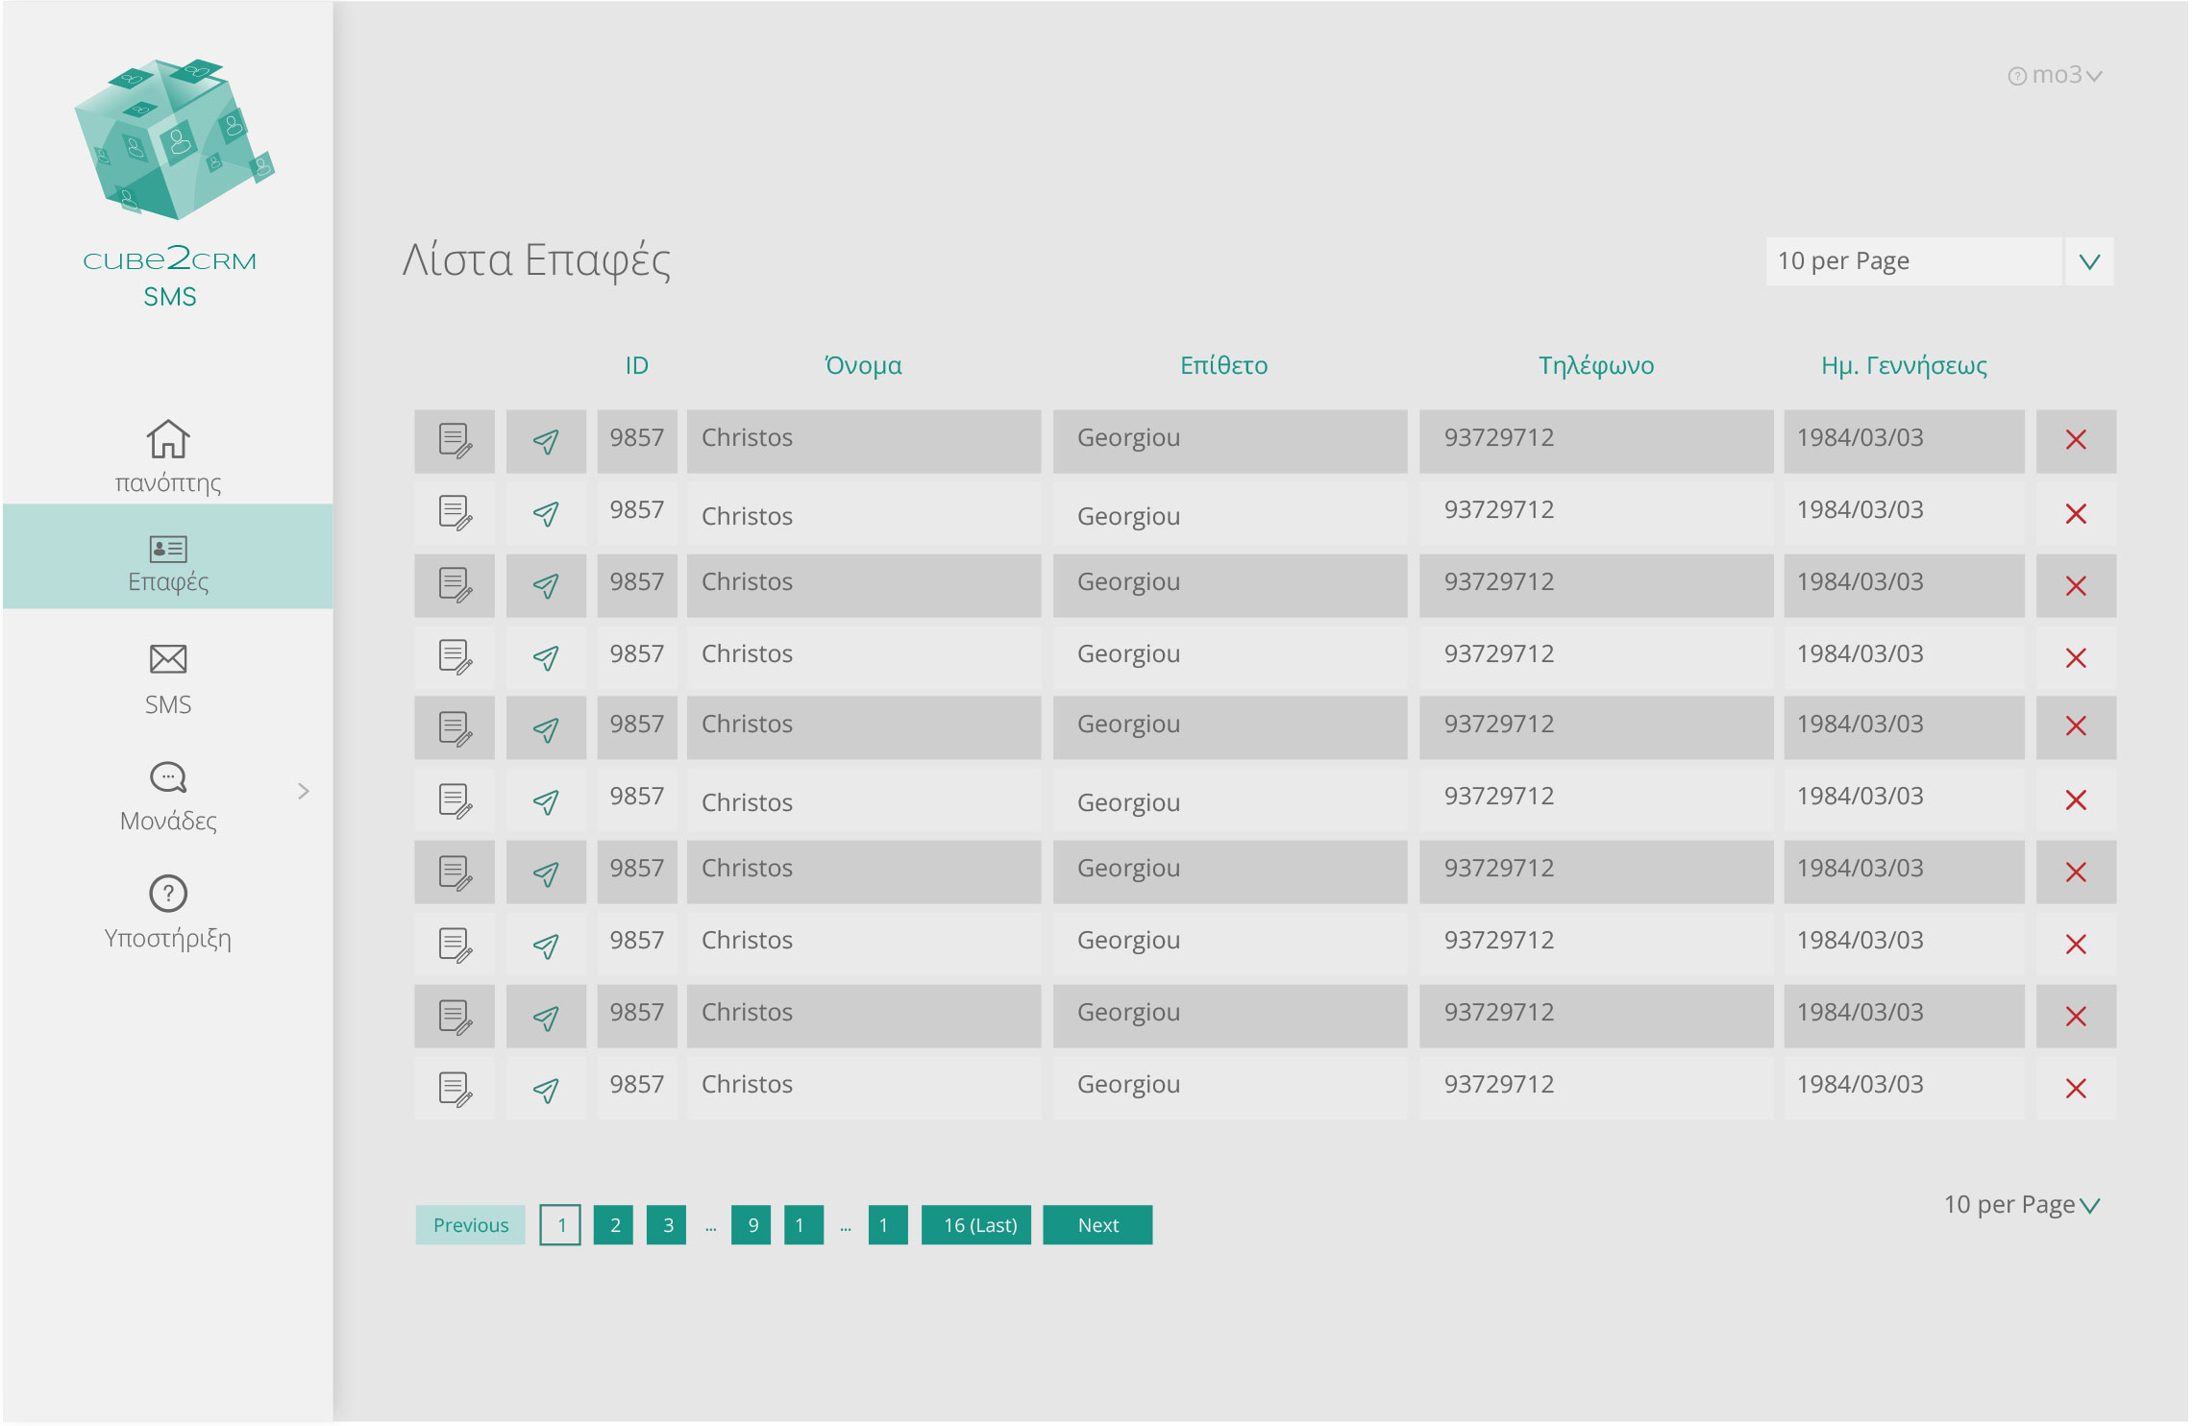The height and width of the screenshot is (1426, 2193).
Task: Sort by Τηλέφωνο column header
Action: point(1595,365)
